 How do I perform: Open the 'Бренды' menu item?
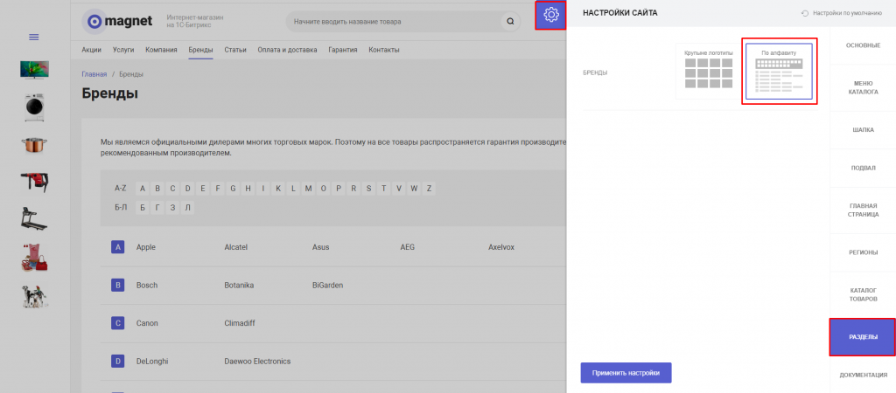200,50
